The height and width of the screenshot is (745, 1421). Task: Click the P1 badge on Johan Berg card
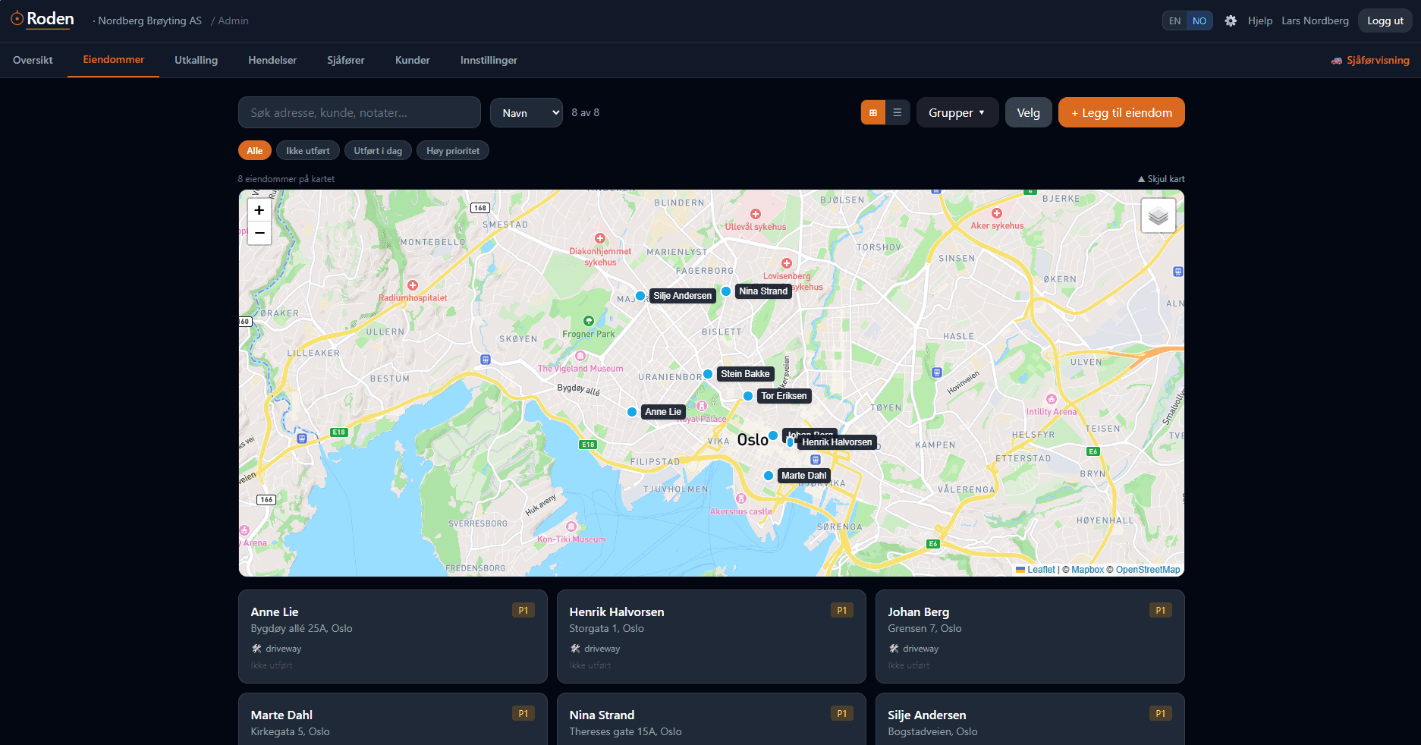(1161, 611)
